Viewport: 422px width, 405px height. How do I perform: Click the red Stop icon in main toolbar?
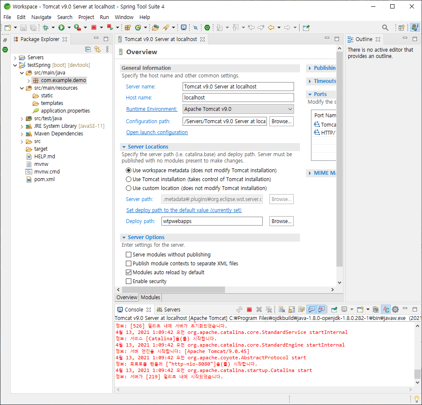click(94, 28)
